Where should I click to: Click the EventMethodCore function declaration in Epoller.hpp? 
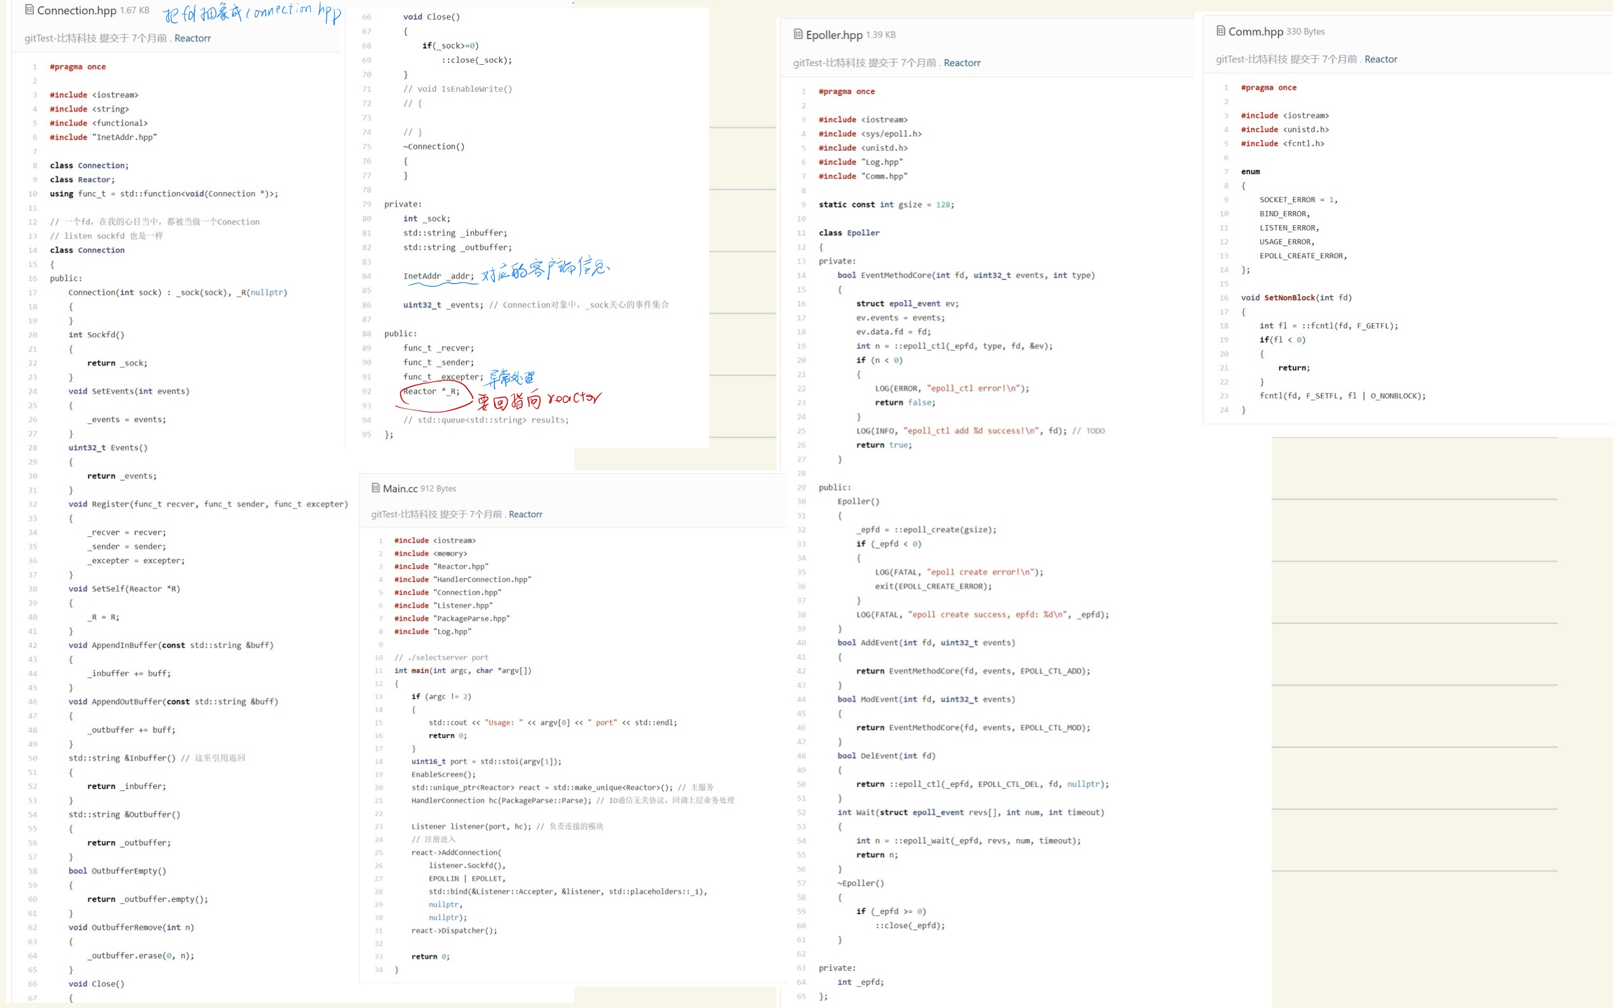pos(896,275)
